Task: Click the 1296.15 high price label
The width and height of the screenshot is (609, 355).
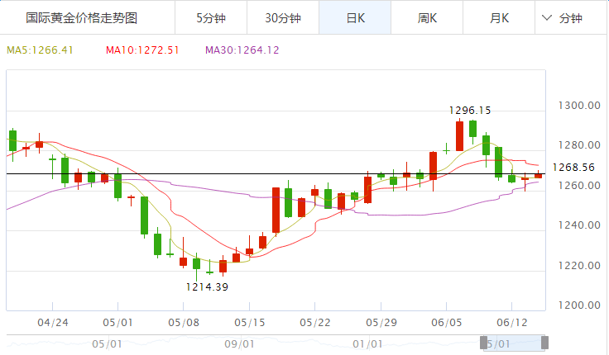Action: pos(469,110)
